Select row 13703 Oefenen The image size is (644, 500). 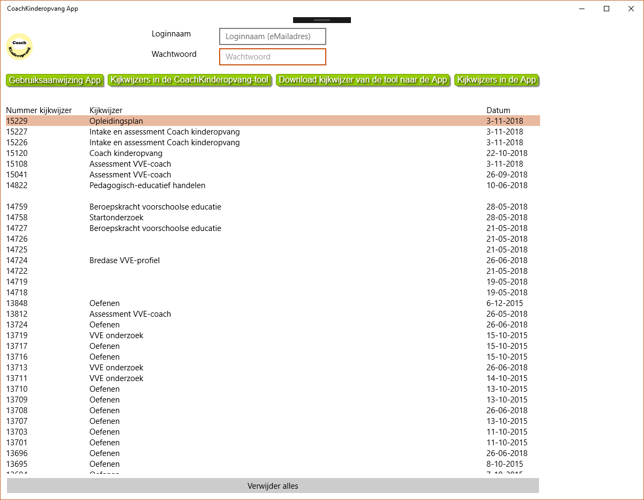coord(273,432)
